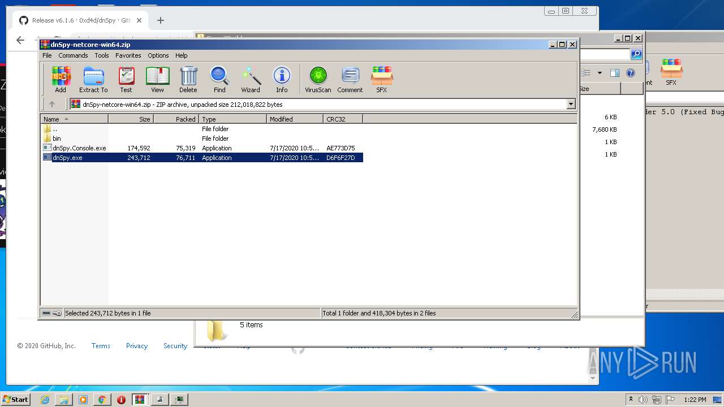The image size is (724, 407).
Task: Open the Commands menu
Action: pyautogui.click(x=73, y=55)
